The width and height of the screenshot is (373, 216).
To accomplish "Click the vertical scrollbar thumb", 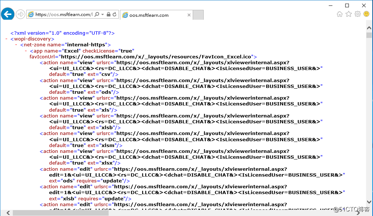I will [x=369, y=35].
